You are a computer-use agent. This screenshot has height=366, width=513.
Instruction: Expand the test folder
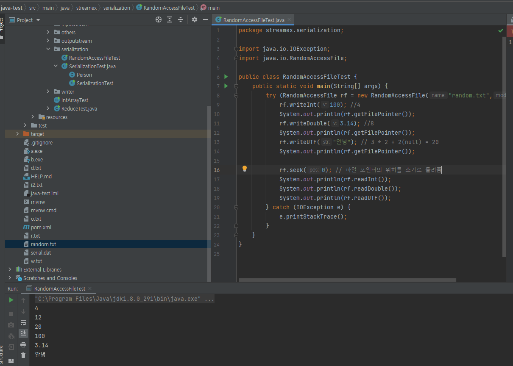(25, 125)
